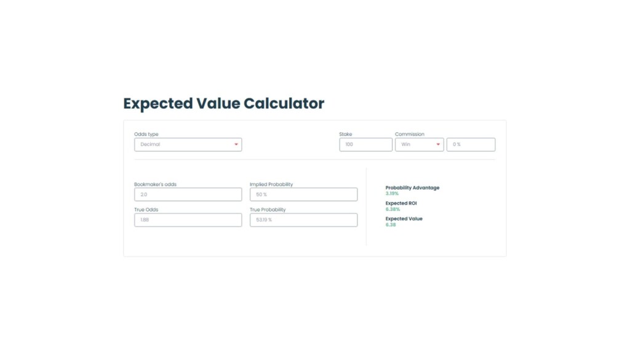Click the Expected Value Calculator heading
This screenshot has height=355, width=630.
[223, 103]
